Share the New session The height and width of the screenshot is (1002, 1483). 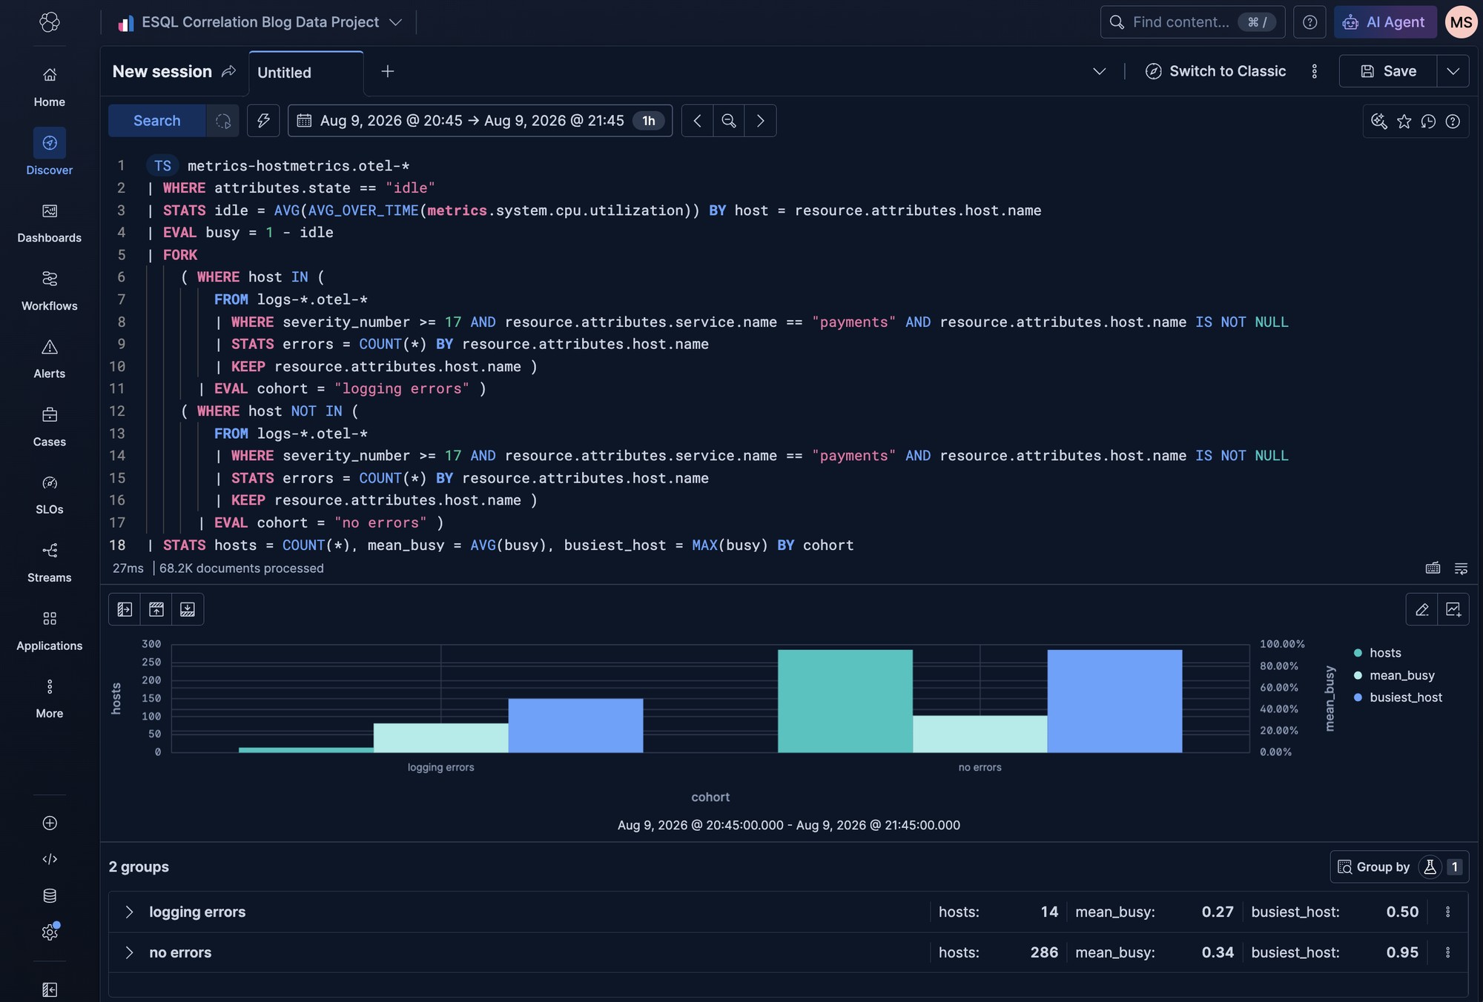[x=228, y=71]
